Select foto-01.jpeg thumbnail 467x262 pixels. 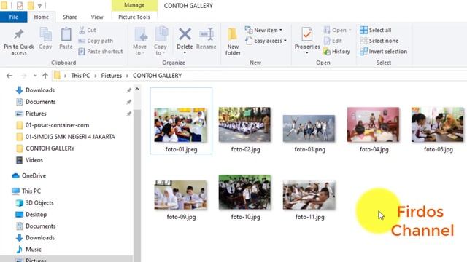click(x=181, y=124)
